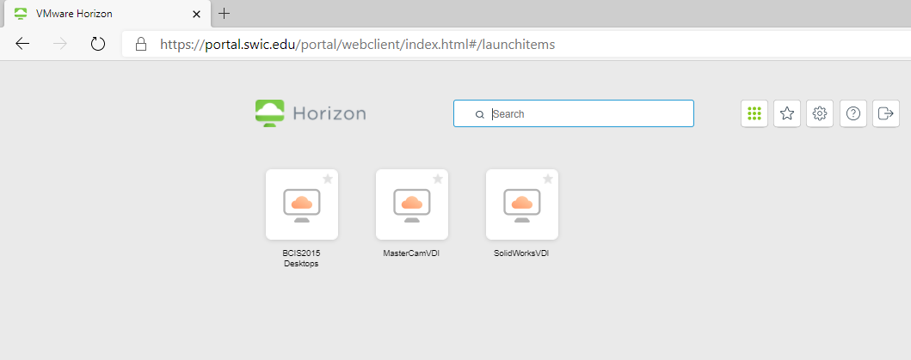Go back to previous page
Viewport: 911px width, 360px height.
point(22,44)
